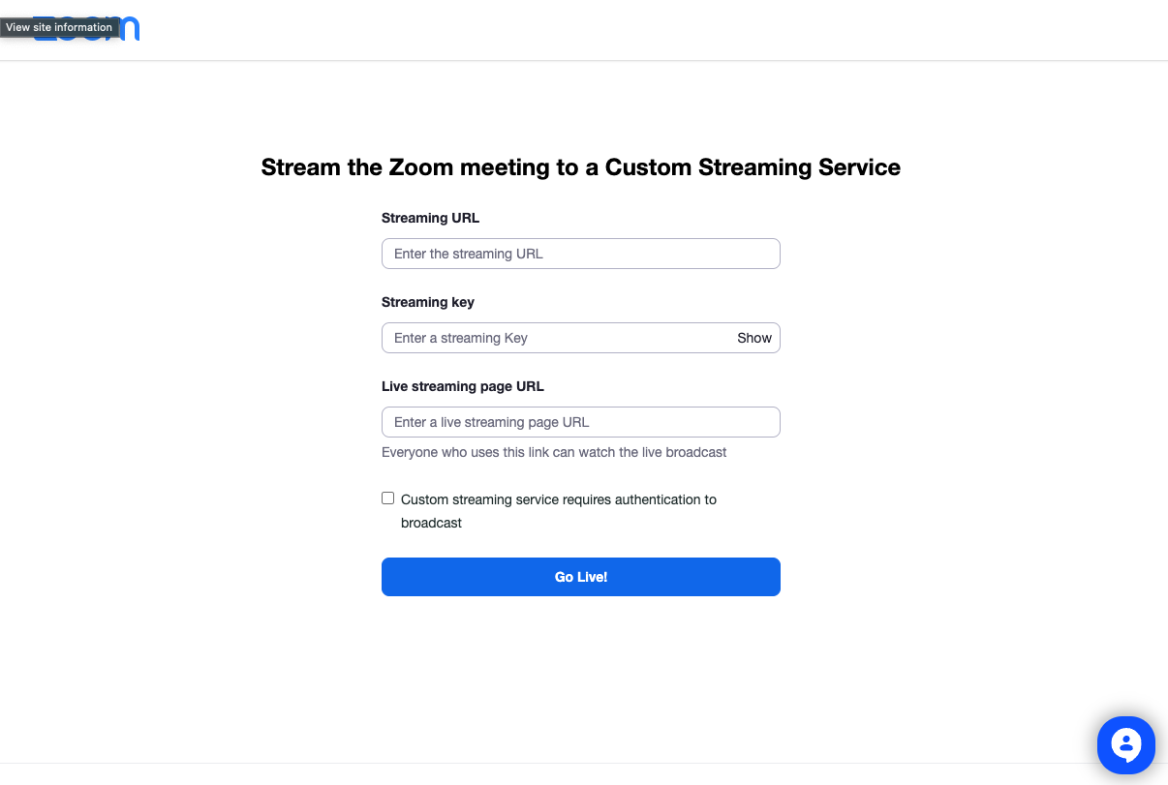Enable the authentication required checkbox
This screenshot has width=1168, height=785.
388,498
